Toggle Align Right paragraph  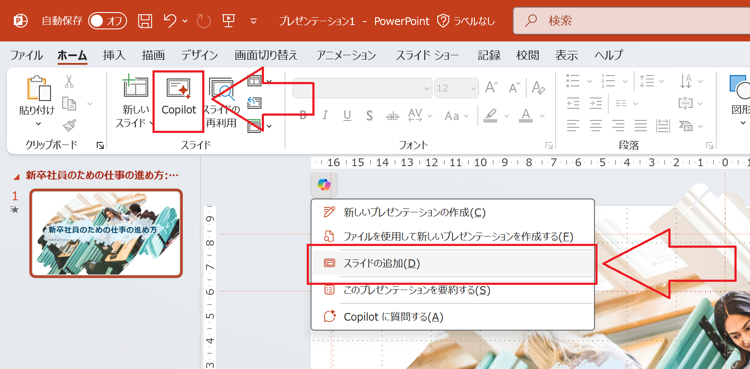[x=618, y=126]
